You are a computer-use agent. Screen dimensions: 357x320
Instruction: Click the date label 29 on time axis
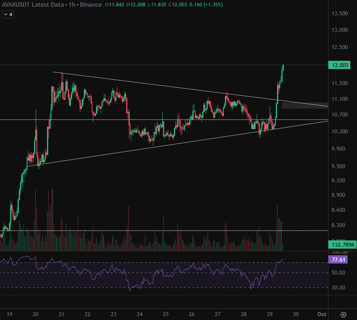[x=270, y=314]
